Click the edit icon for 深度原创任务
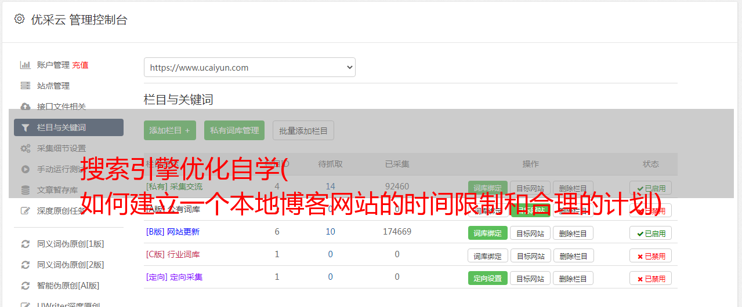 point(26,211)
